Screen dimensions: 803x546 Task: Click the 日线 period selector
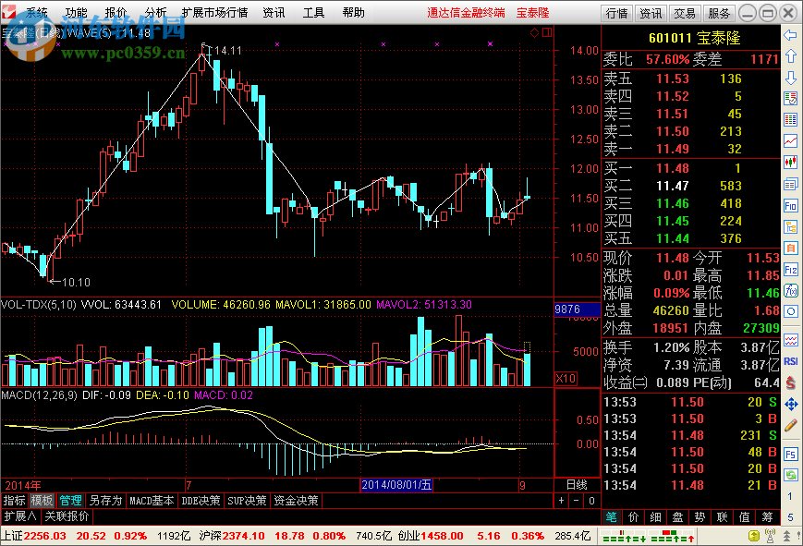click(577, 484)
